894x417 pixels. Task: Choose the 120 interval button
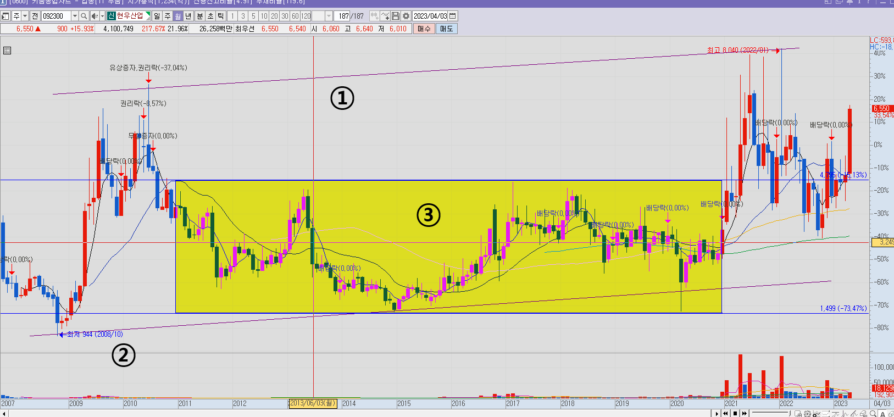point(306,16)
